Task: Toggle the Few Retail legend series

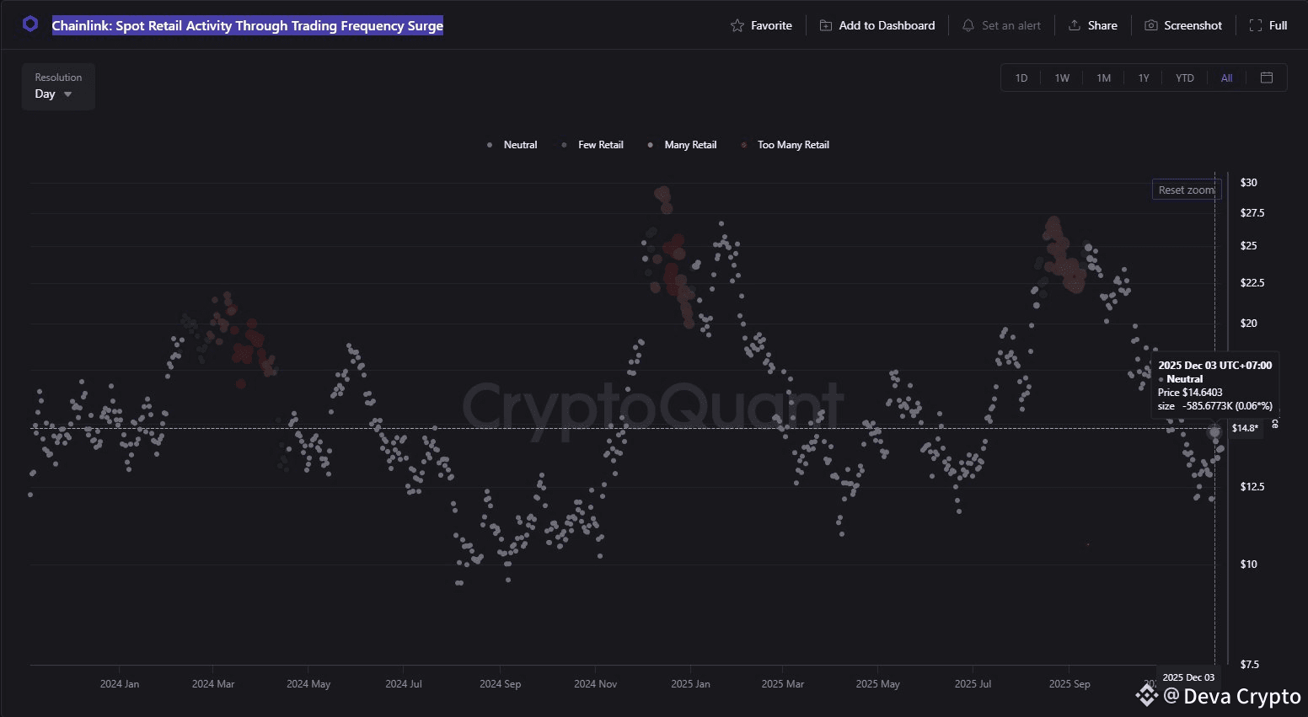Action: pyautogui.click(x=592, y=145)
